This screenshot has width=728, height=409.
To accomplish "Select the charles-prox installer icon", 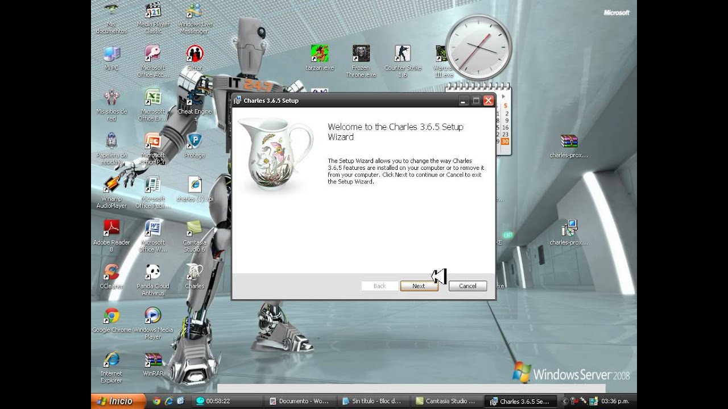I will click(569, 233).
